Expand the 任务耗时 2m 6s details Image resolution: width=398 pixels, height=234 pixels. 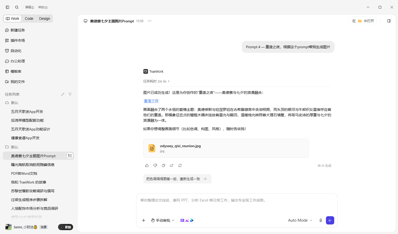pyautogui.click(x=156, y=81)
